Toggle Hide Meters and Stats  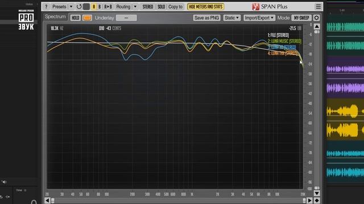click(x=206, y=7)
